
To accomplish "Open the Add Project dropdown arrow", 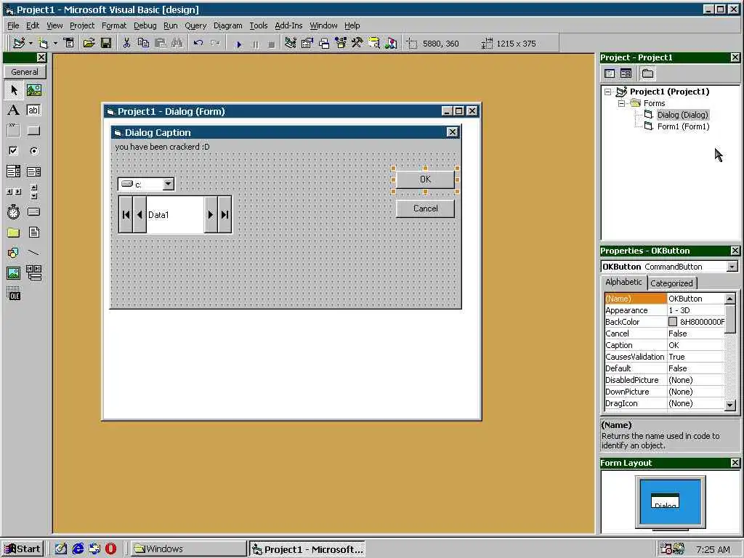I will tap(31, 43).
